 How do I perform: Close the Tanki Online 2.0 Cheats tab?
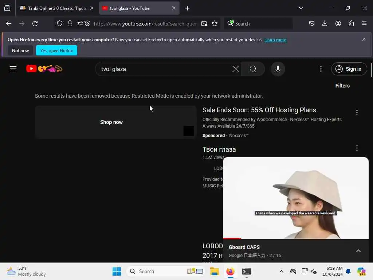pos(92,8)
